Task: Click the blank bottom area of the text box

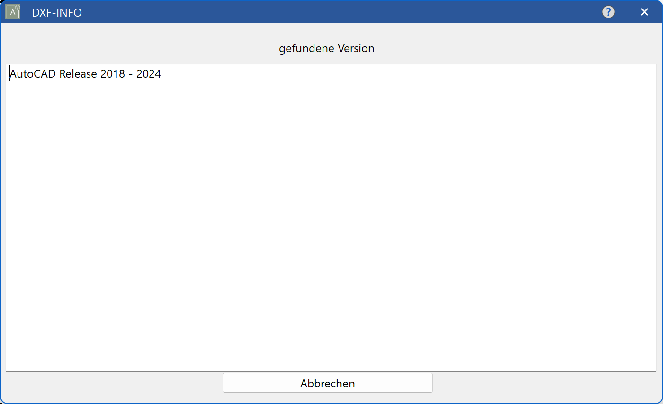Action: click(x=331, y=350)
